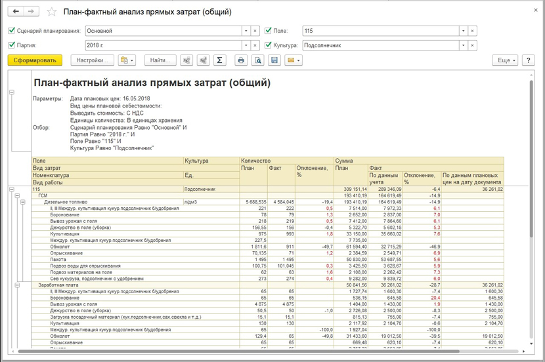Uncheck the Партия filter checkbox
The width and height of the screenshot is (545, 362).
click(12, 45)
